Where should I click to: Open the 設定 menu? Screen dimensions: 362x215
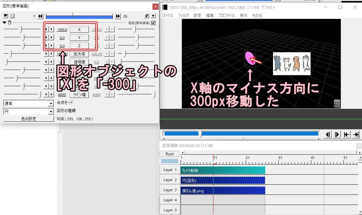pyautogui.click(x=197, y=15)
